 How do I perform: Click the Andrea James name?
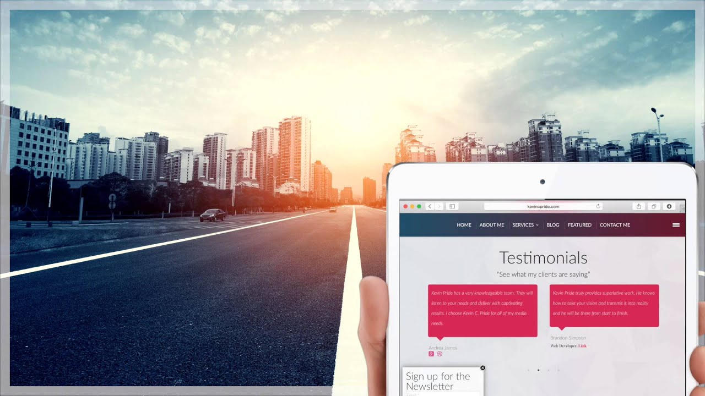pos(443,348)
